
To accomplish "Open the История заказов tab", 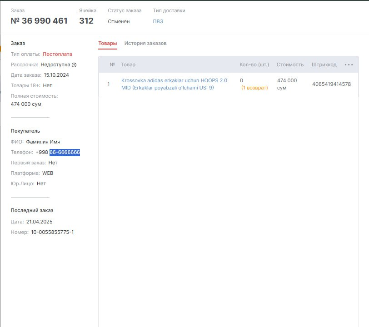I will pyautogui.click(x=145, y=43).
